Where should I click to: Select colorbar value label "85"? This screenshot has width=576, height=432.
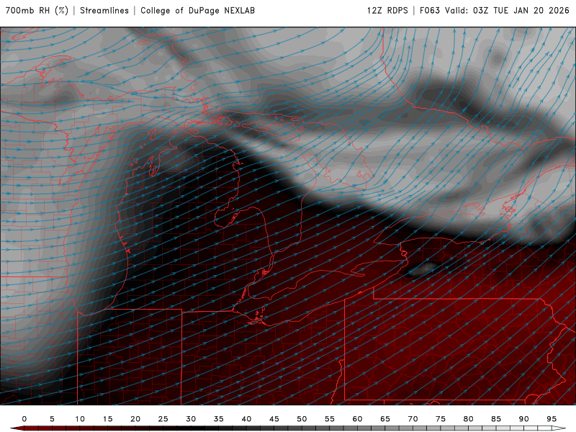pos(496,419)
